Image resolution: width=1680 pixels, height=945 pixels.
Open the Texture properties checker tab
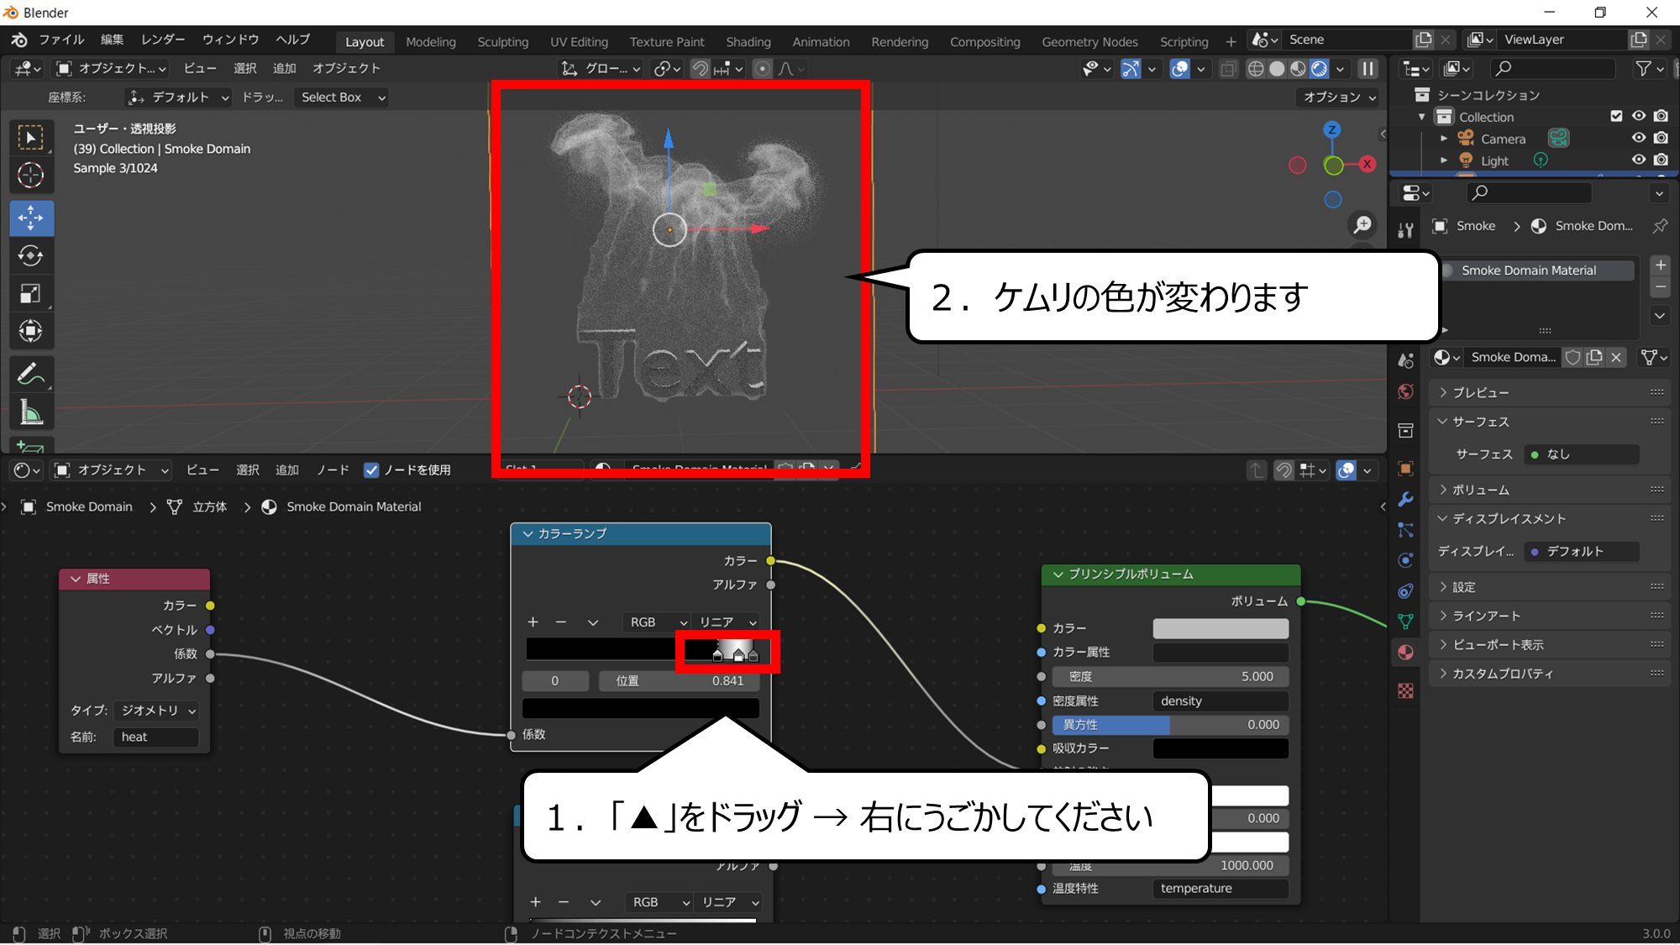[x=1405, y=690]
